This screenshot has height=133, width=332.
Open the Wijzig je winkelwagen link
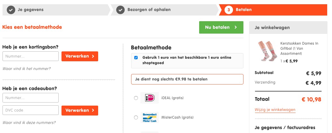[275, 110]
